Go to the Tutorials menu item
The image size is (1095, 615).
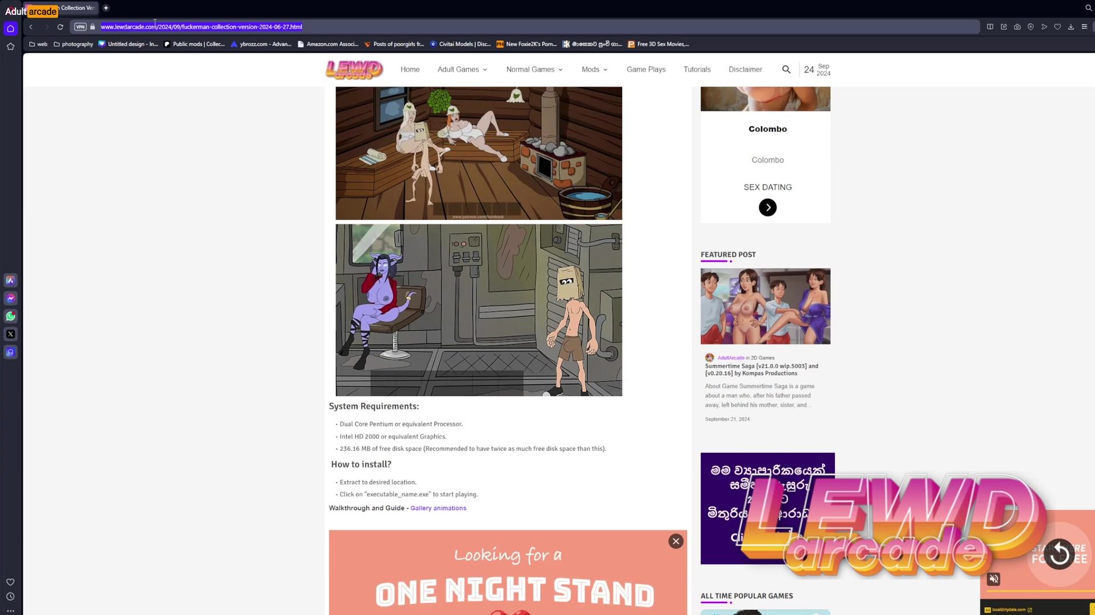697,70
